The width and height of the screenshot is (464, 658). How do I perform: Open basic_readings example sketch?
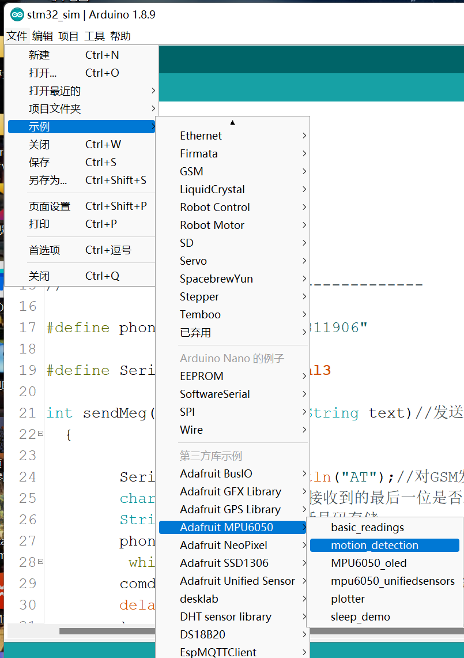384,527
